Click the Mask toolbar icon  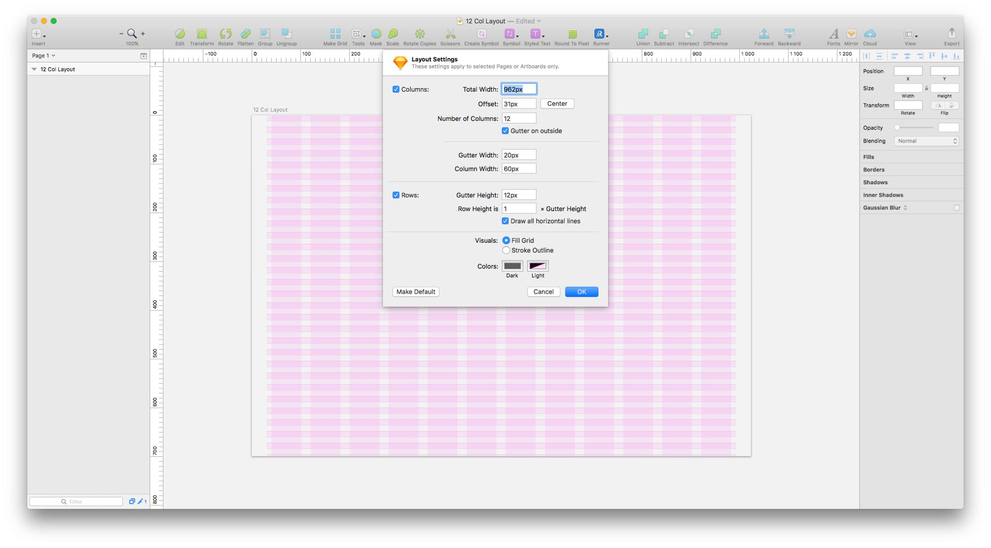pos(376,34)
